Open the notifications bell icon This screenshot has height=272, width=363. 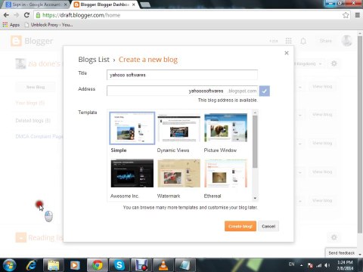303,41
